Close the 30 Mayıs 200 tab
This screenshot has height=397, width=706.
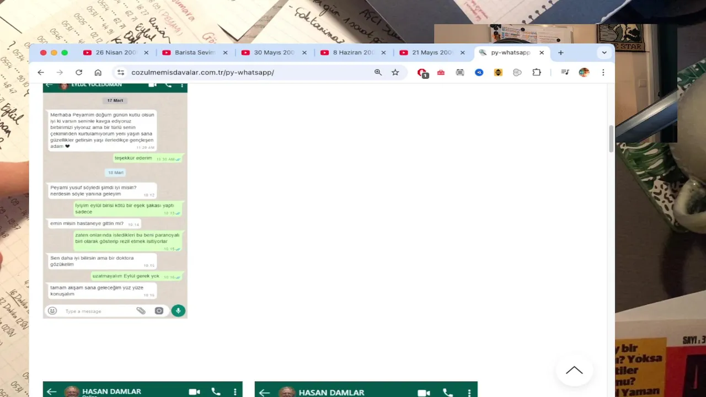(x=304, y=52)
